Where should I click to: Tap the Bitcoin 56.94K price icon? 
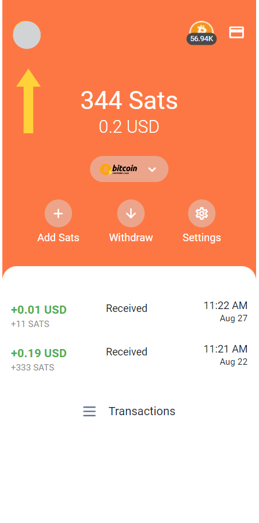[x=202, y=32]
